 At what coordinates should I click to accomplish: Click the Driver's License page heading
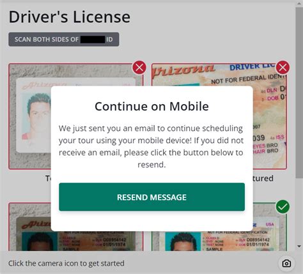point(70,17)
